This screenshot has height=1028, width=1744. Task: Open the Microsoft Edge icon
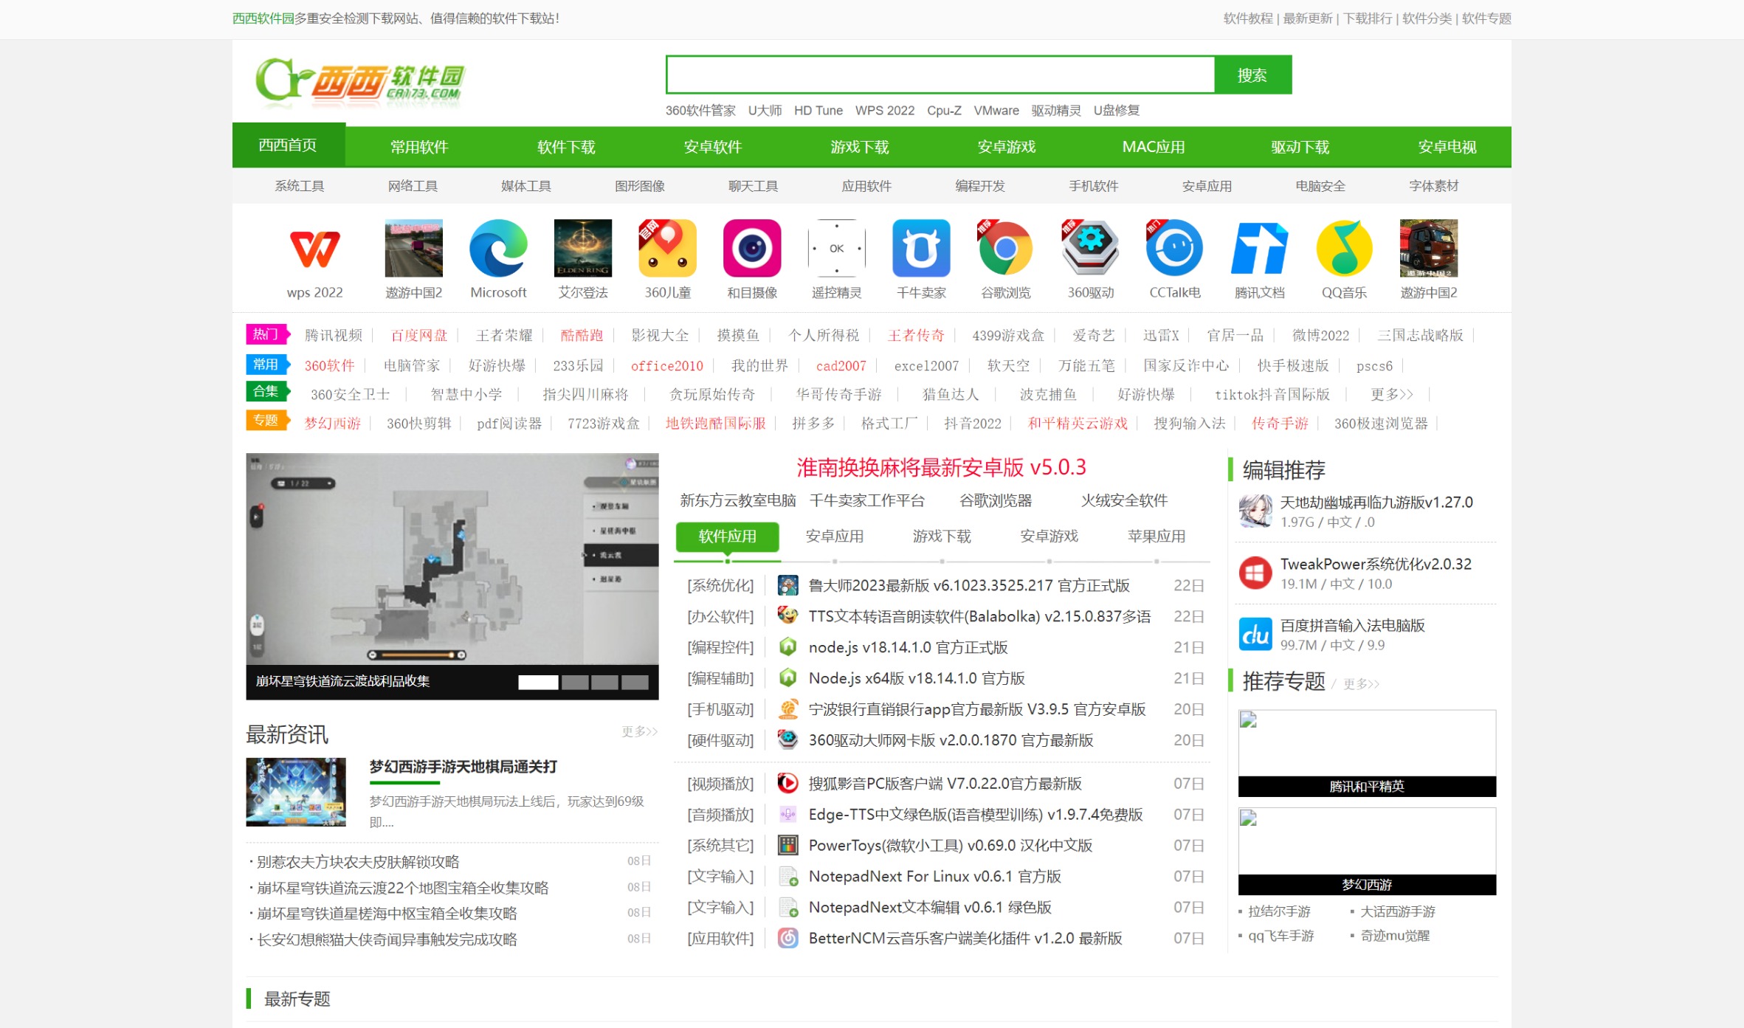(x=498, y=248)
